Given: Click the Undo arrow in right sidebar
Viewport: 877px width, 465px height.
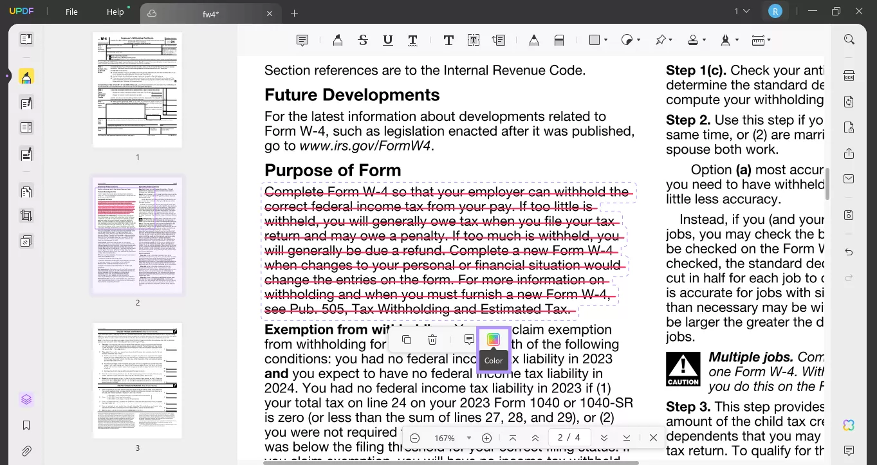Looking at the screenshot, I should pyautogui.click(x=849, y=252).
